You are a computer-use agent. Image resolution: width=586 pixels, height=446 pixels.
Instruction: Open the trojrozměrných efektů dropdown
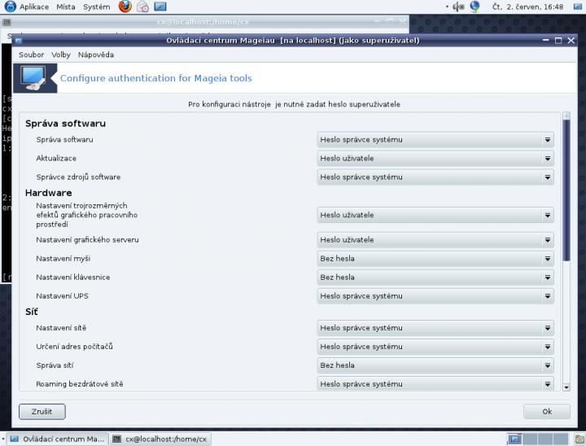[x=435, y=215]
